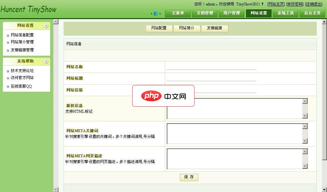Follow the [网站主页] header link
The height and width of the screenshot is (192, 327).
tap(276, 4)
